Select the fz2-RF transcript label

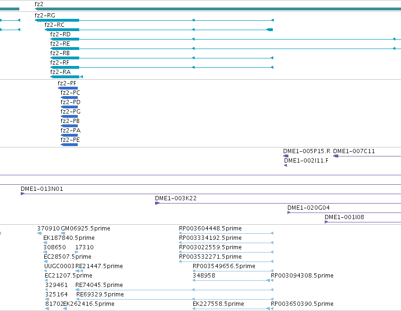coord(59,63)
